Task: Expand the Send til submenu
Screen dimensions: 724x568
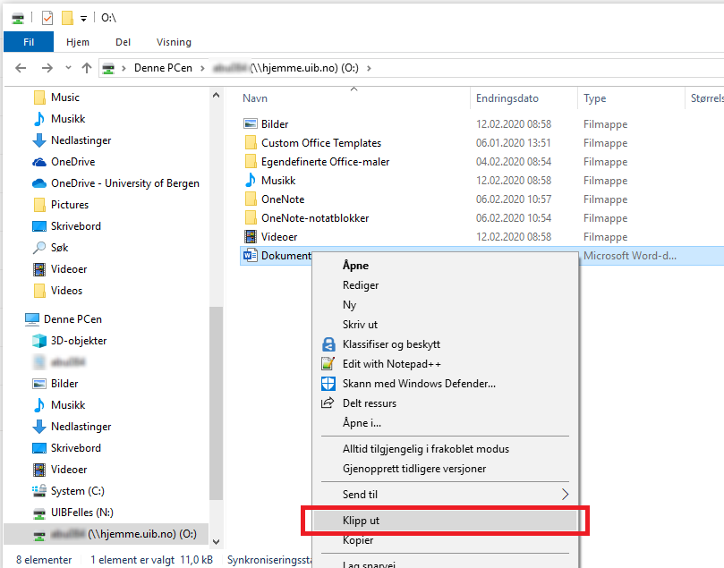Action: point(446,495)
